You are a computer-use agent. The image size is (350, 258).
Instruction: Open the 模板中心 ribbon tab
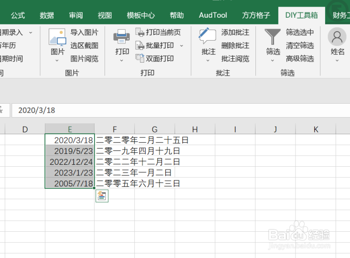[x=141, y=15]
